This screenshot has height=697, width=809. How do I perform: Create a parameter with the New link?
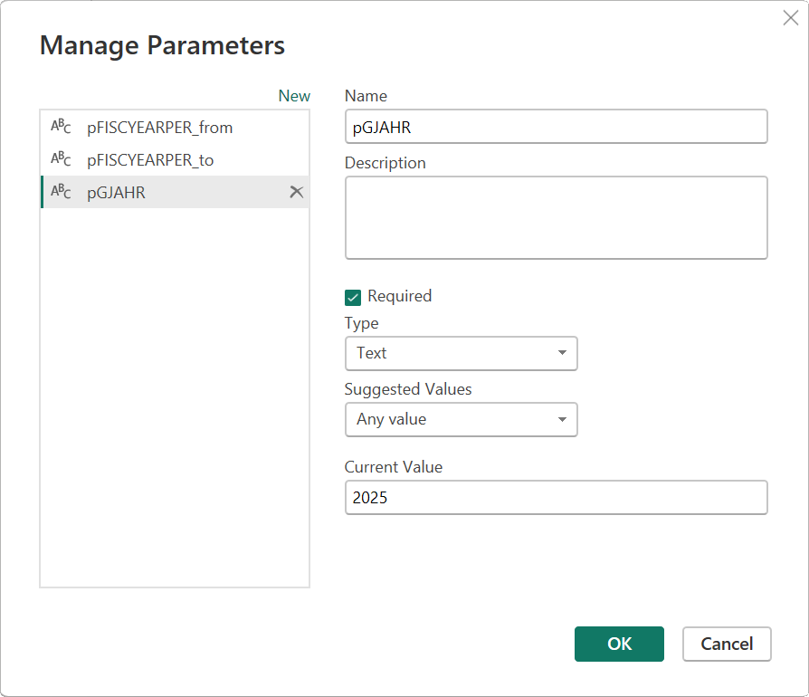click(x=293, y=95)
